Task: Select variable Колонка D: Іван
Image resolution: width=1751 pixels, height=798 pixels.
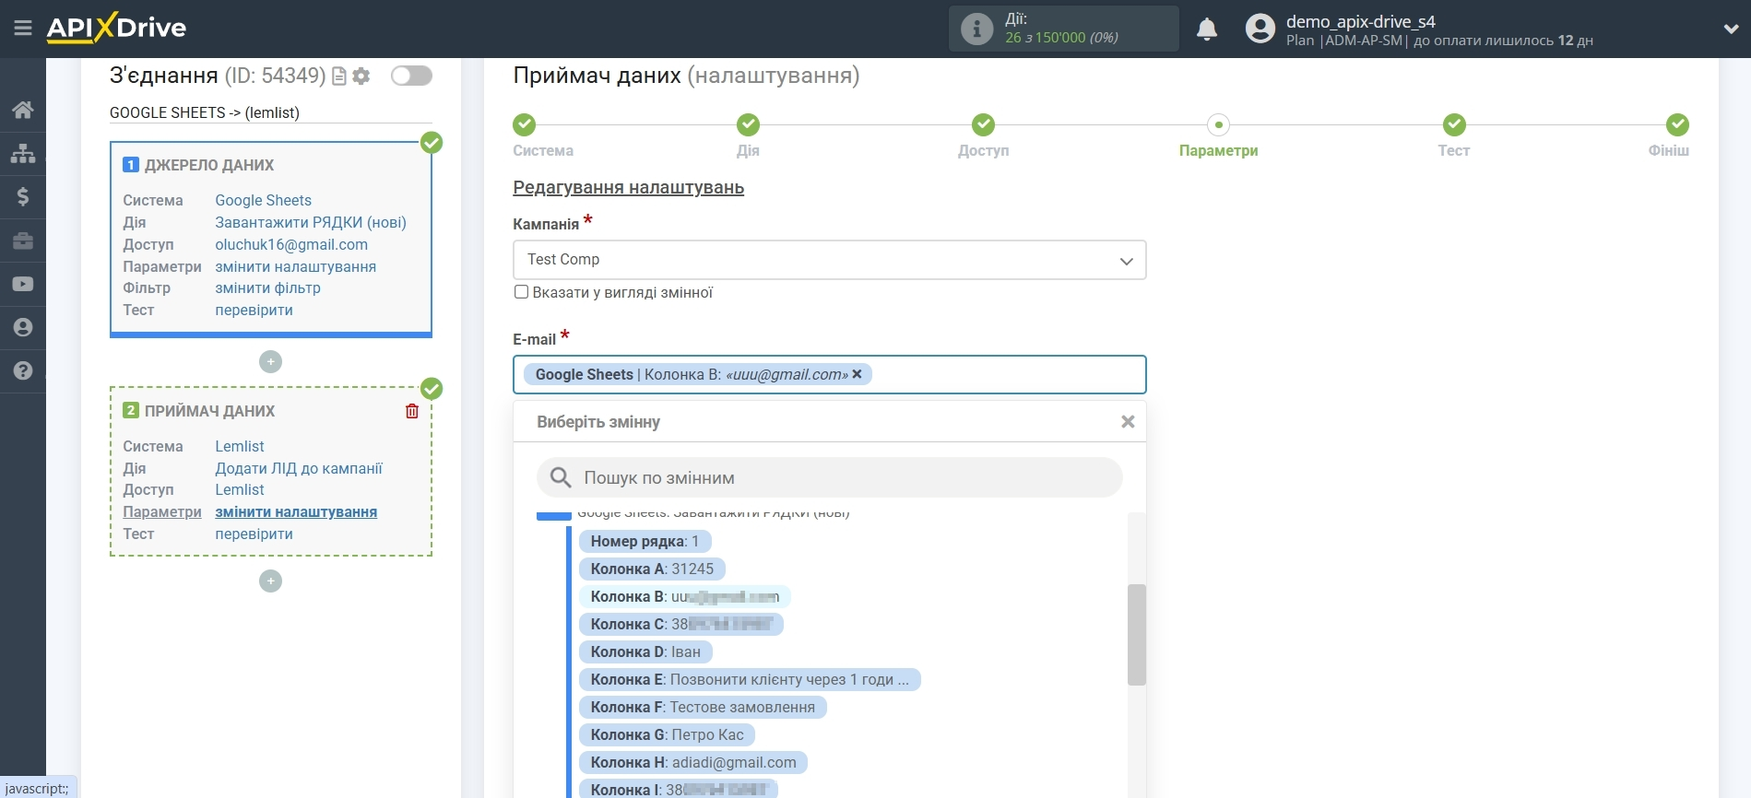Action: coord(645,651)
